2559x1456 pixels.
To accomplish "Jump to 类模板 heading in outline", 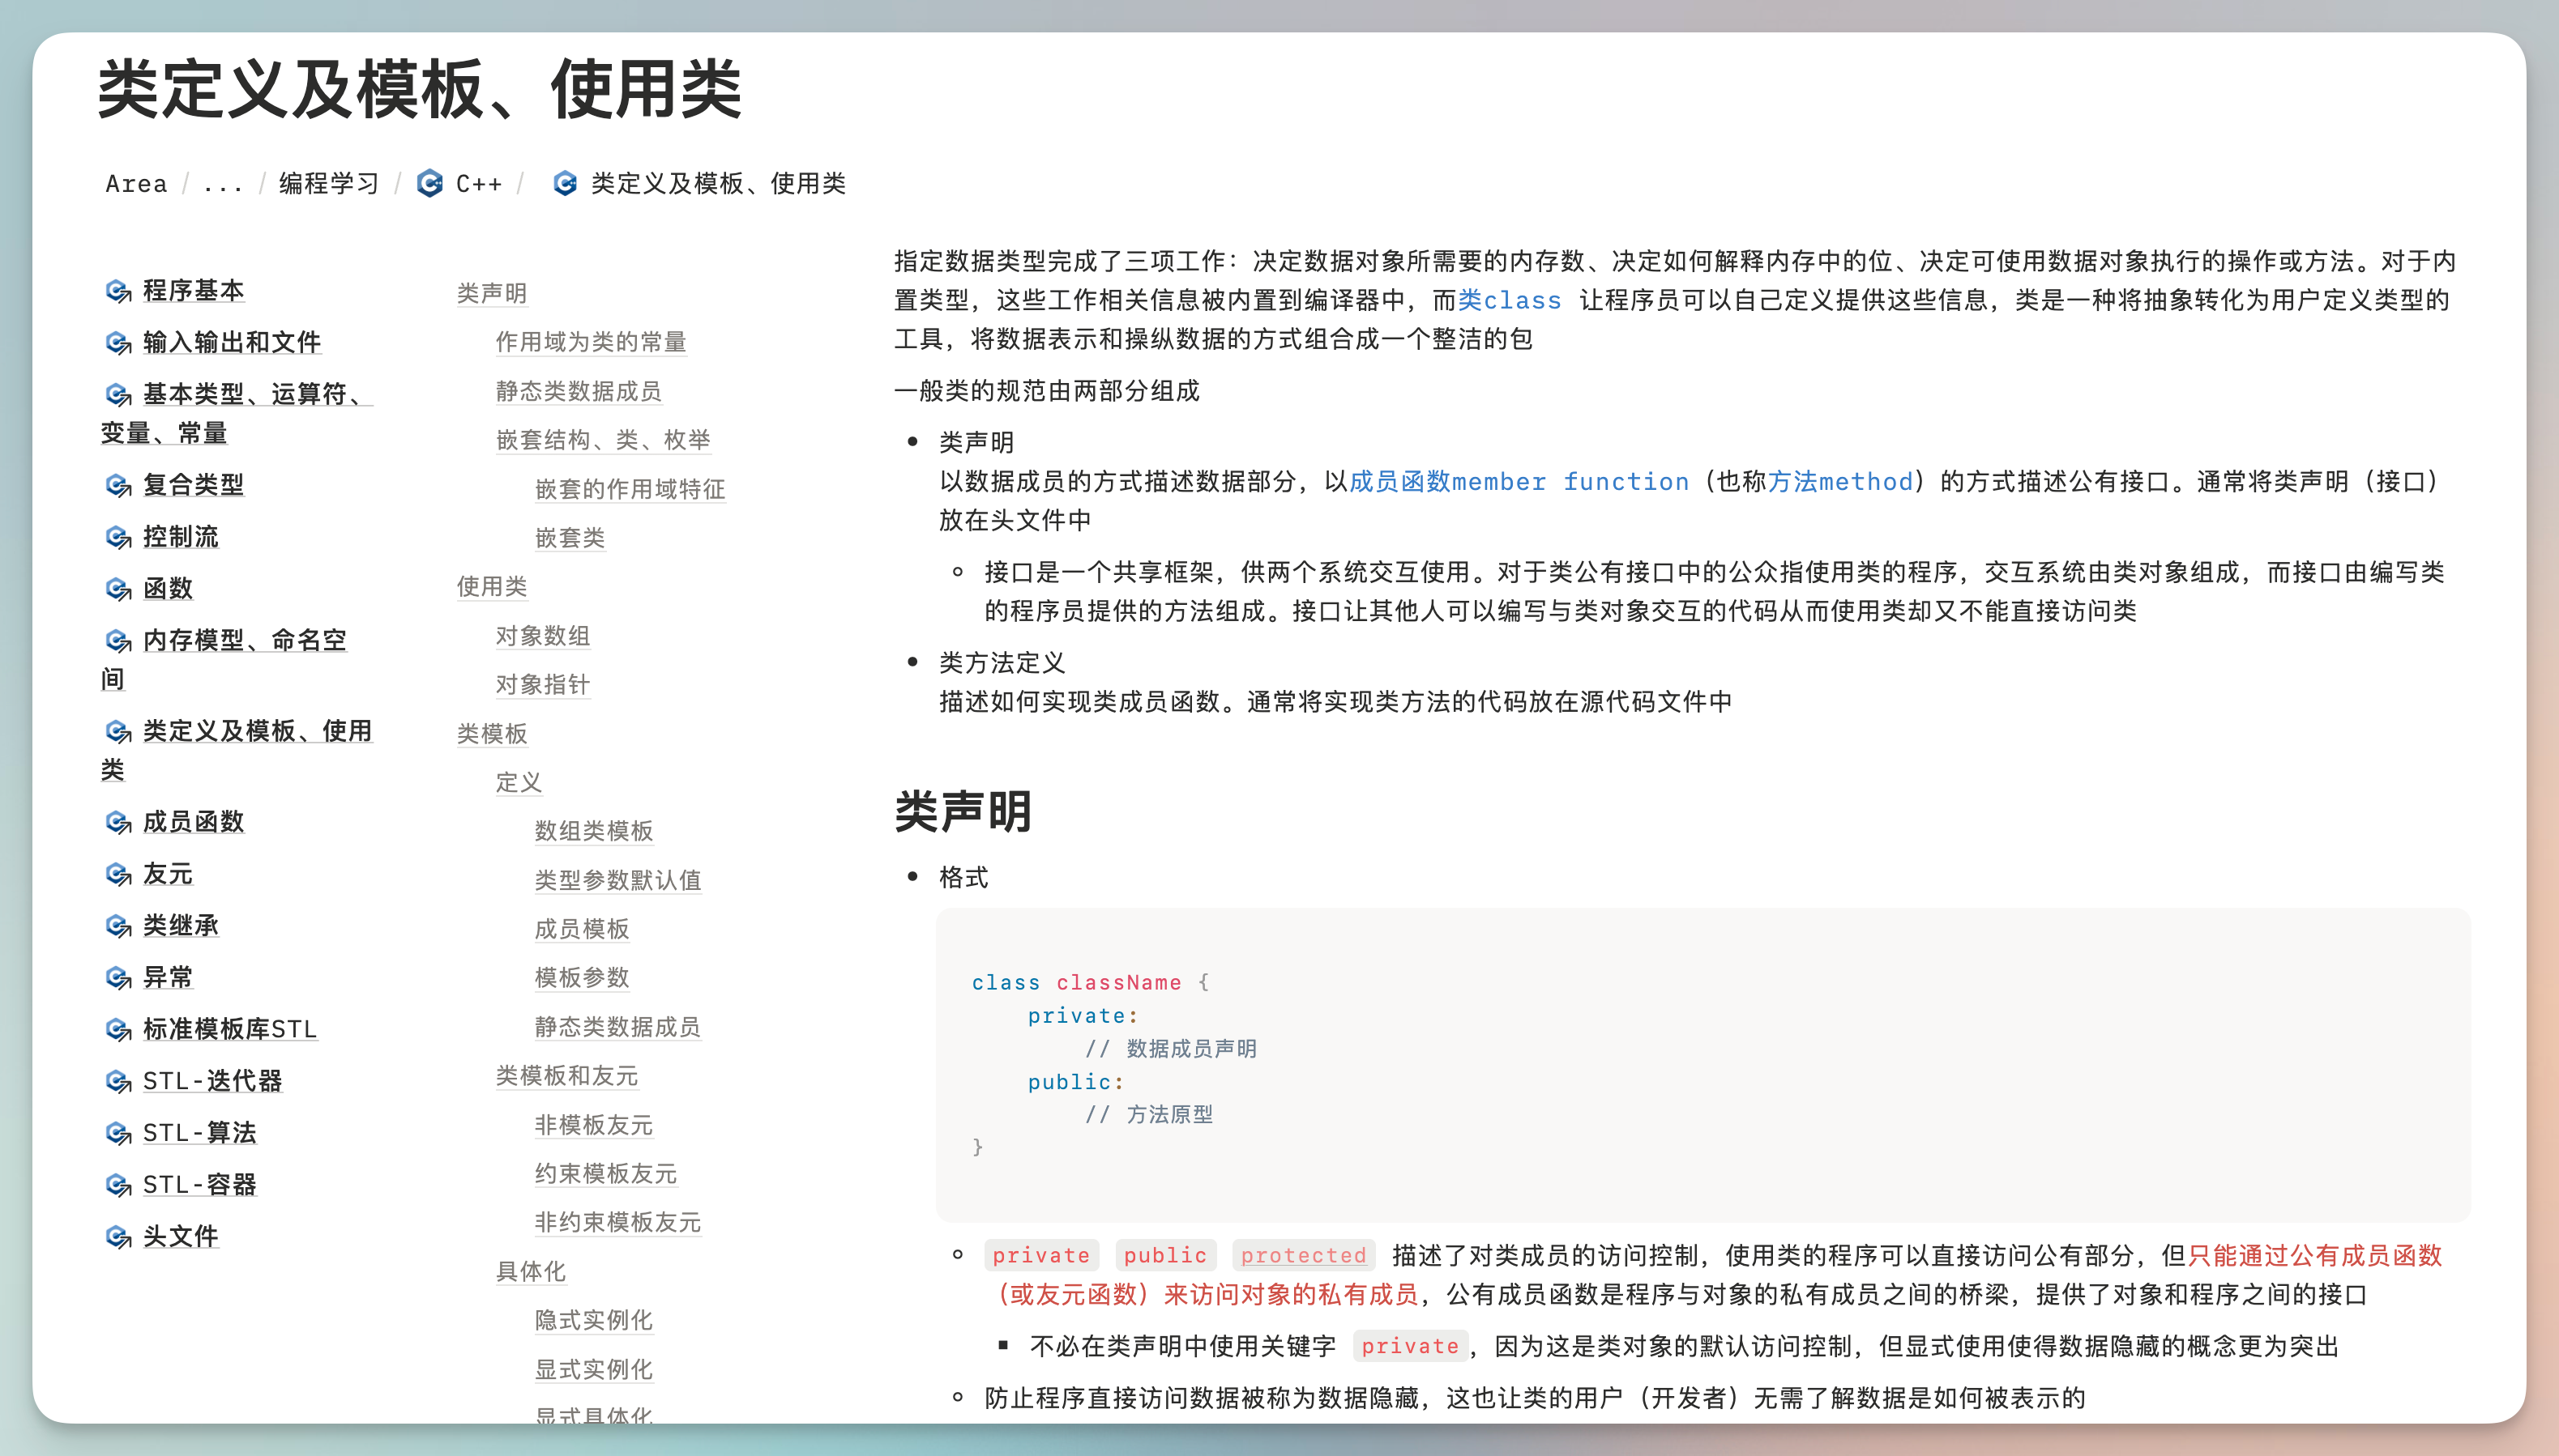I will 491,734.
